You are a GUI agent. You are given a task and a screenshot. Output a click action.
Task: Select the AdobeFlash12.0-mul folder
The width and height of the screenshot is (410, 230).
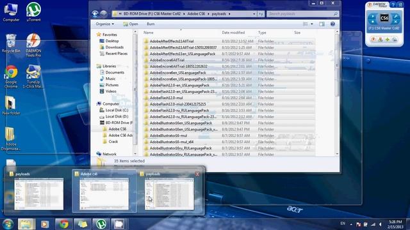tap(166, 98)
